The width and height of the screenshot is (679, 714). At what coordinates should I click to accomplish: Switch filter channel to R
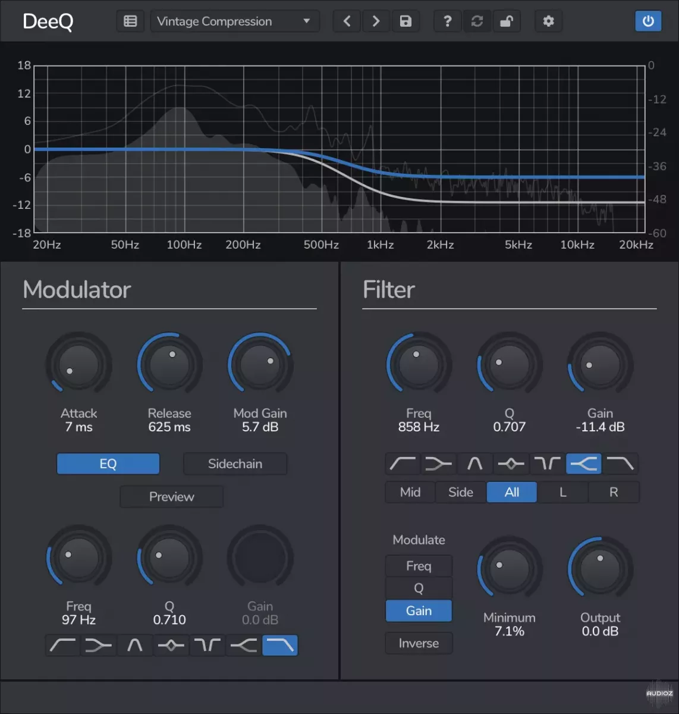click(x=614, y=492)
